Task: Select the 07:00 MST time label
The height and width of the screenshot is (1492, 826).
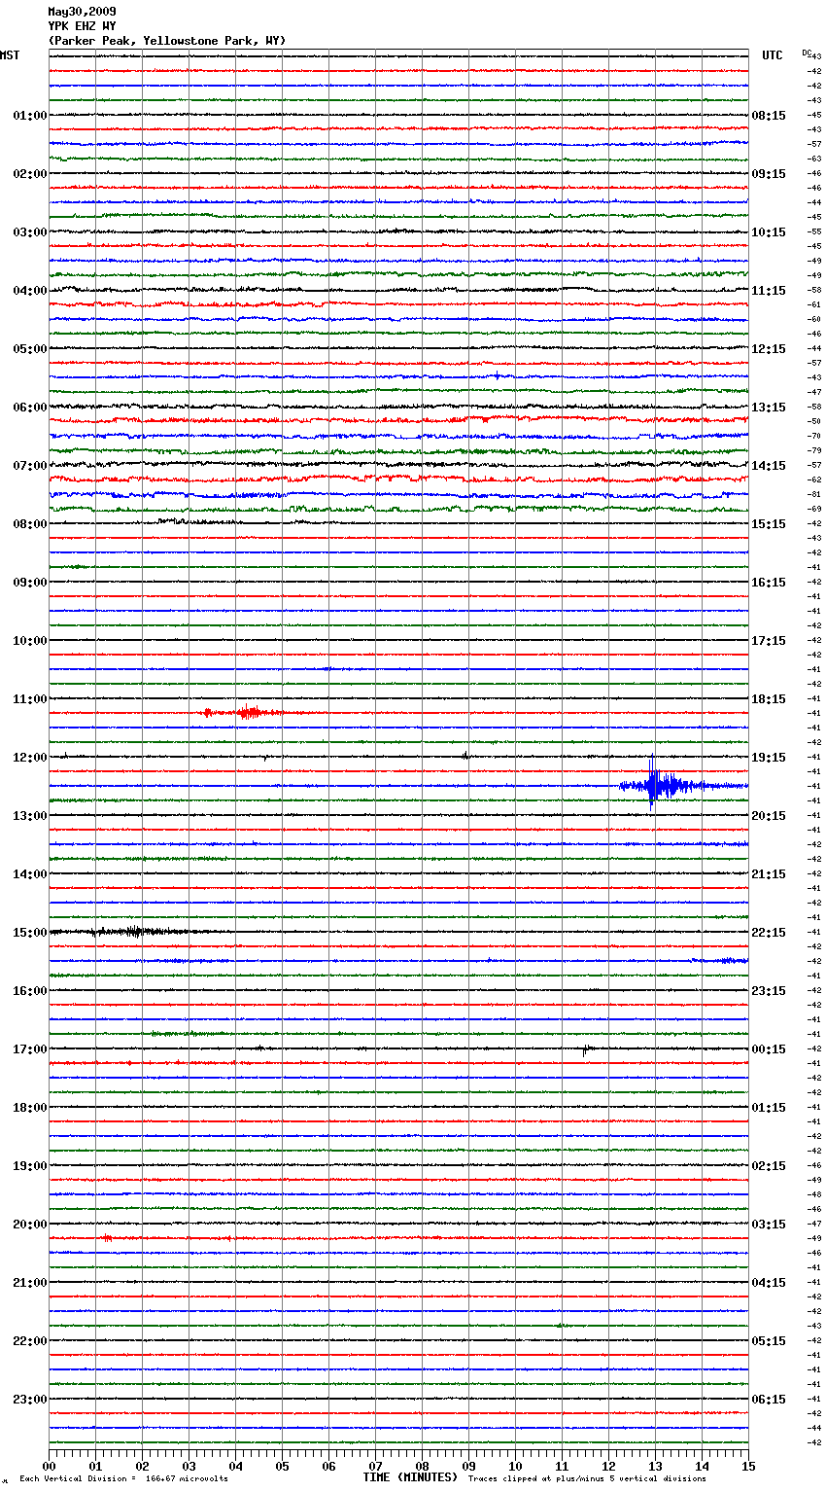Action: 29,466
